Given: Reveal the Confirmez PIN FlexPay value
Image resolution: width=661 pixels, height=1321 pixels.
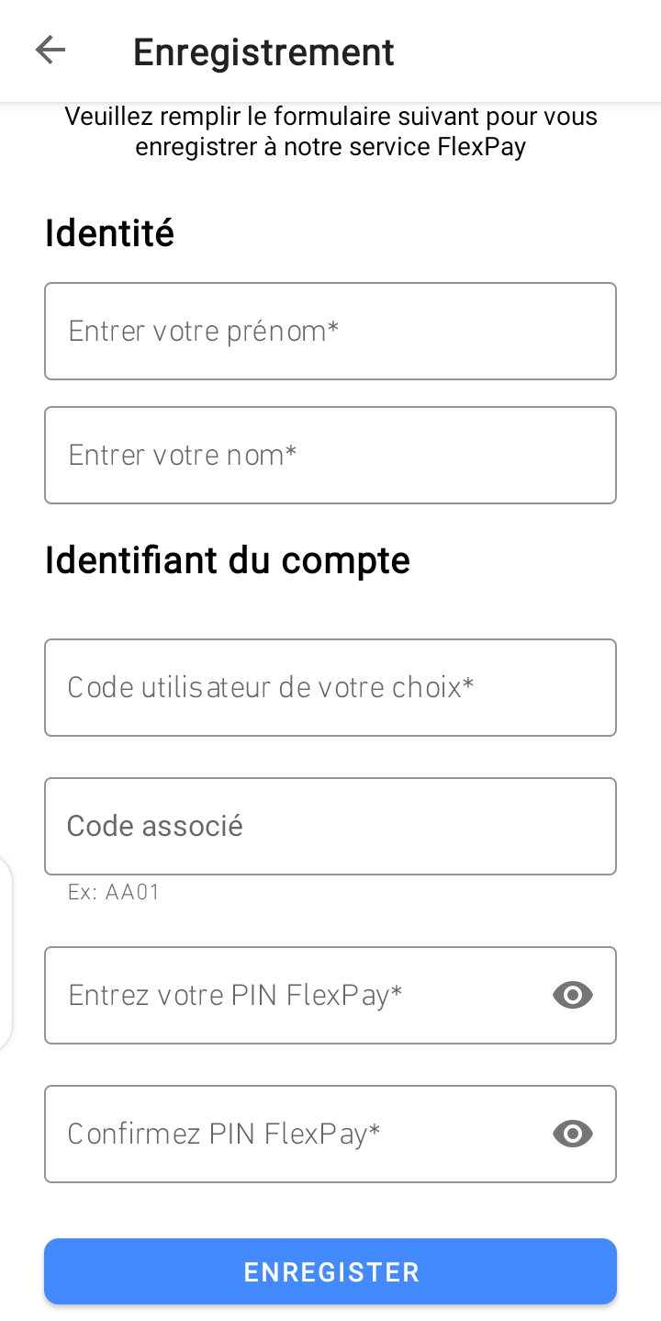Looking at the screenshot, I should click(x=573, y=1134).
